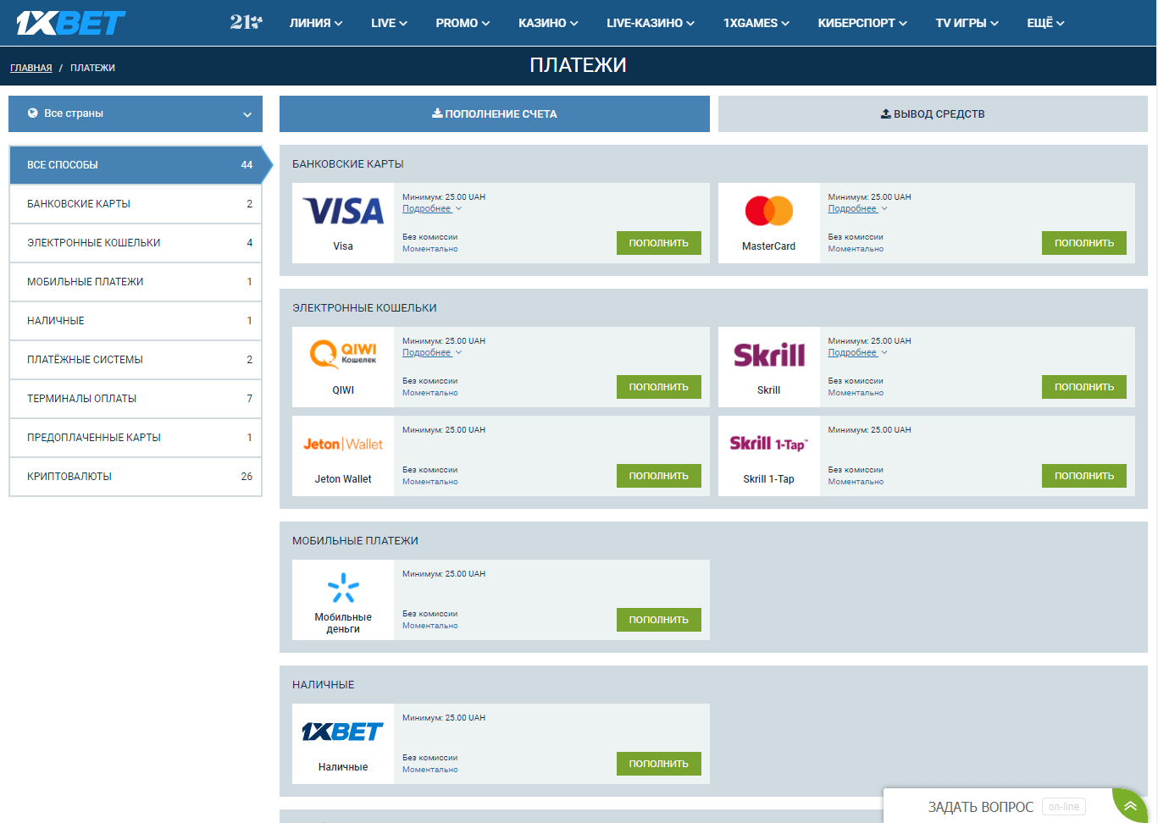Go to ГЛАВНАЯ breadcrumb link

pyautogui.click(x=31, y=68)
